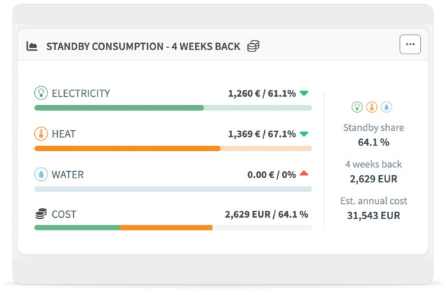The image size is (446, 295).
Task: Open the three-dot options menu
Action: 410,45
